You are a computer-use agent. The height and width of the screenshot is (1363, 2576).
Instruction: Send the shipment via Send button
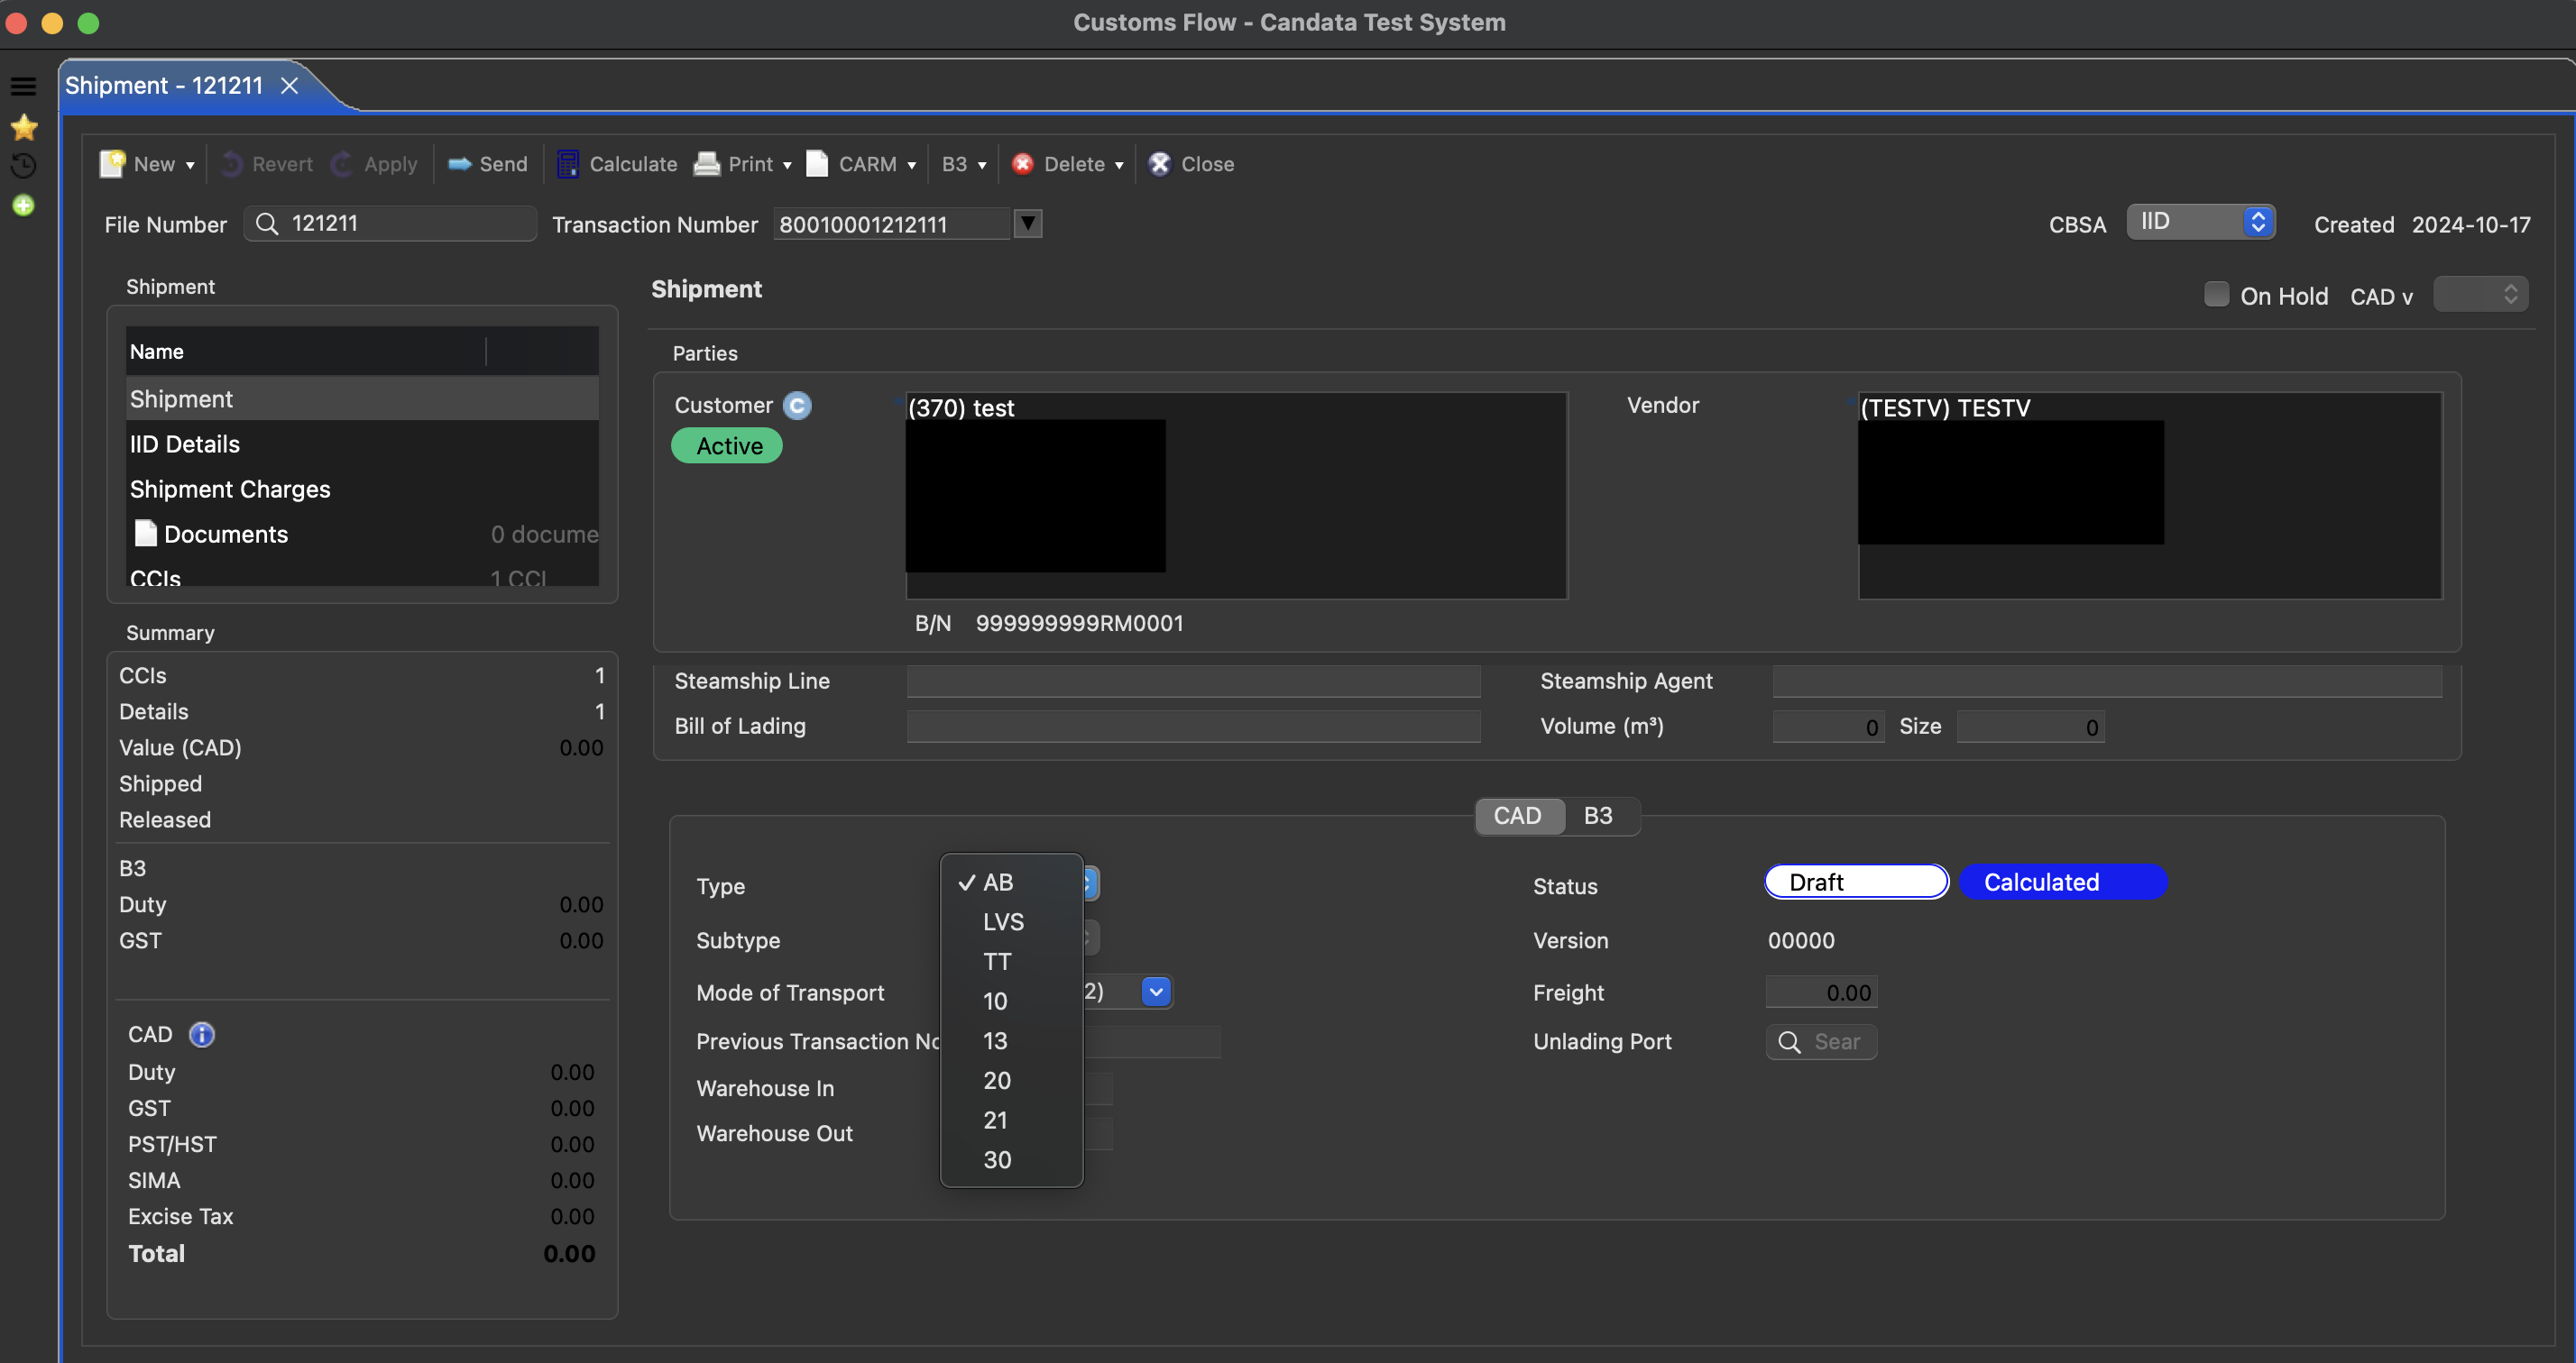click(x=487, y=164)
